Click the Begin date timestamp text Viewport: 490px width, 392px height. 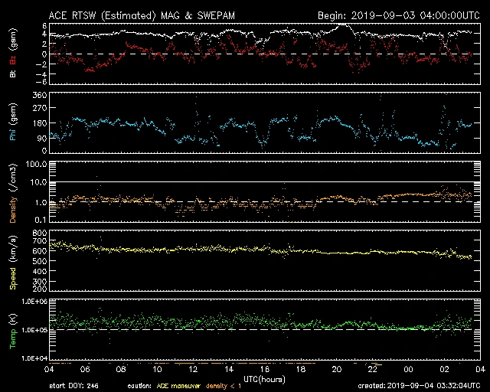pyautogui.click(x=398, y=15)
